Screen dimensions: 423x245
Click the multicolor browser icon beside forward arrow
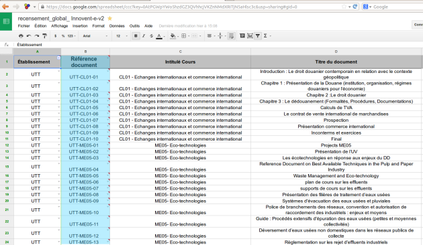(x=27, y=7)
